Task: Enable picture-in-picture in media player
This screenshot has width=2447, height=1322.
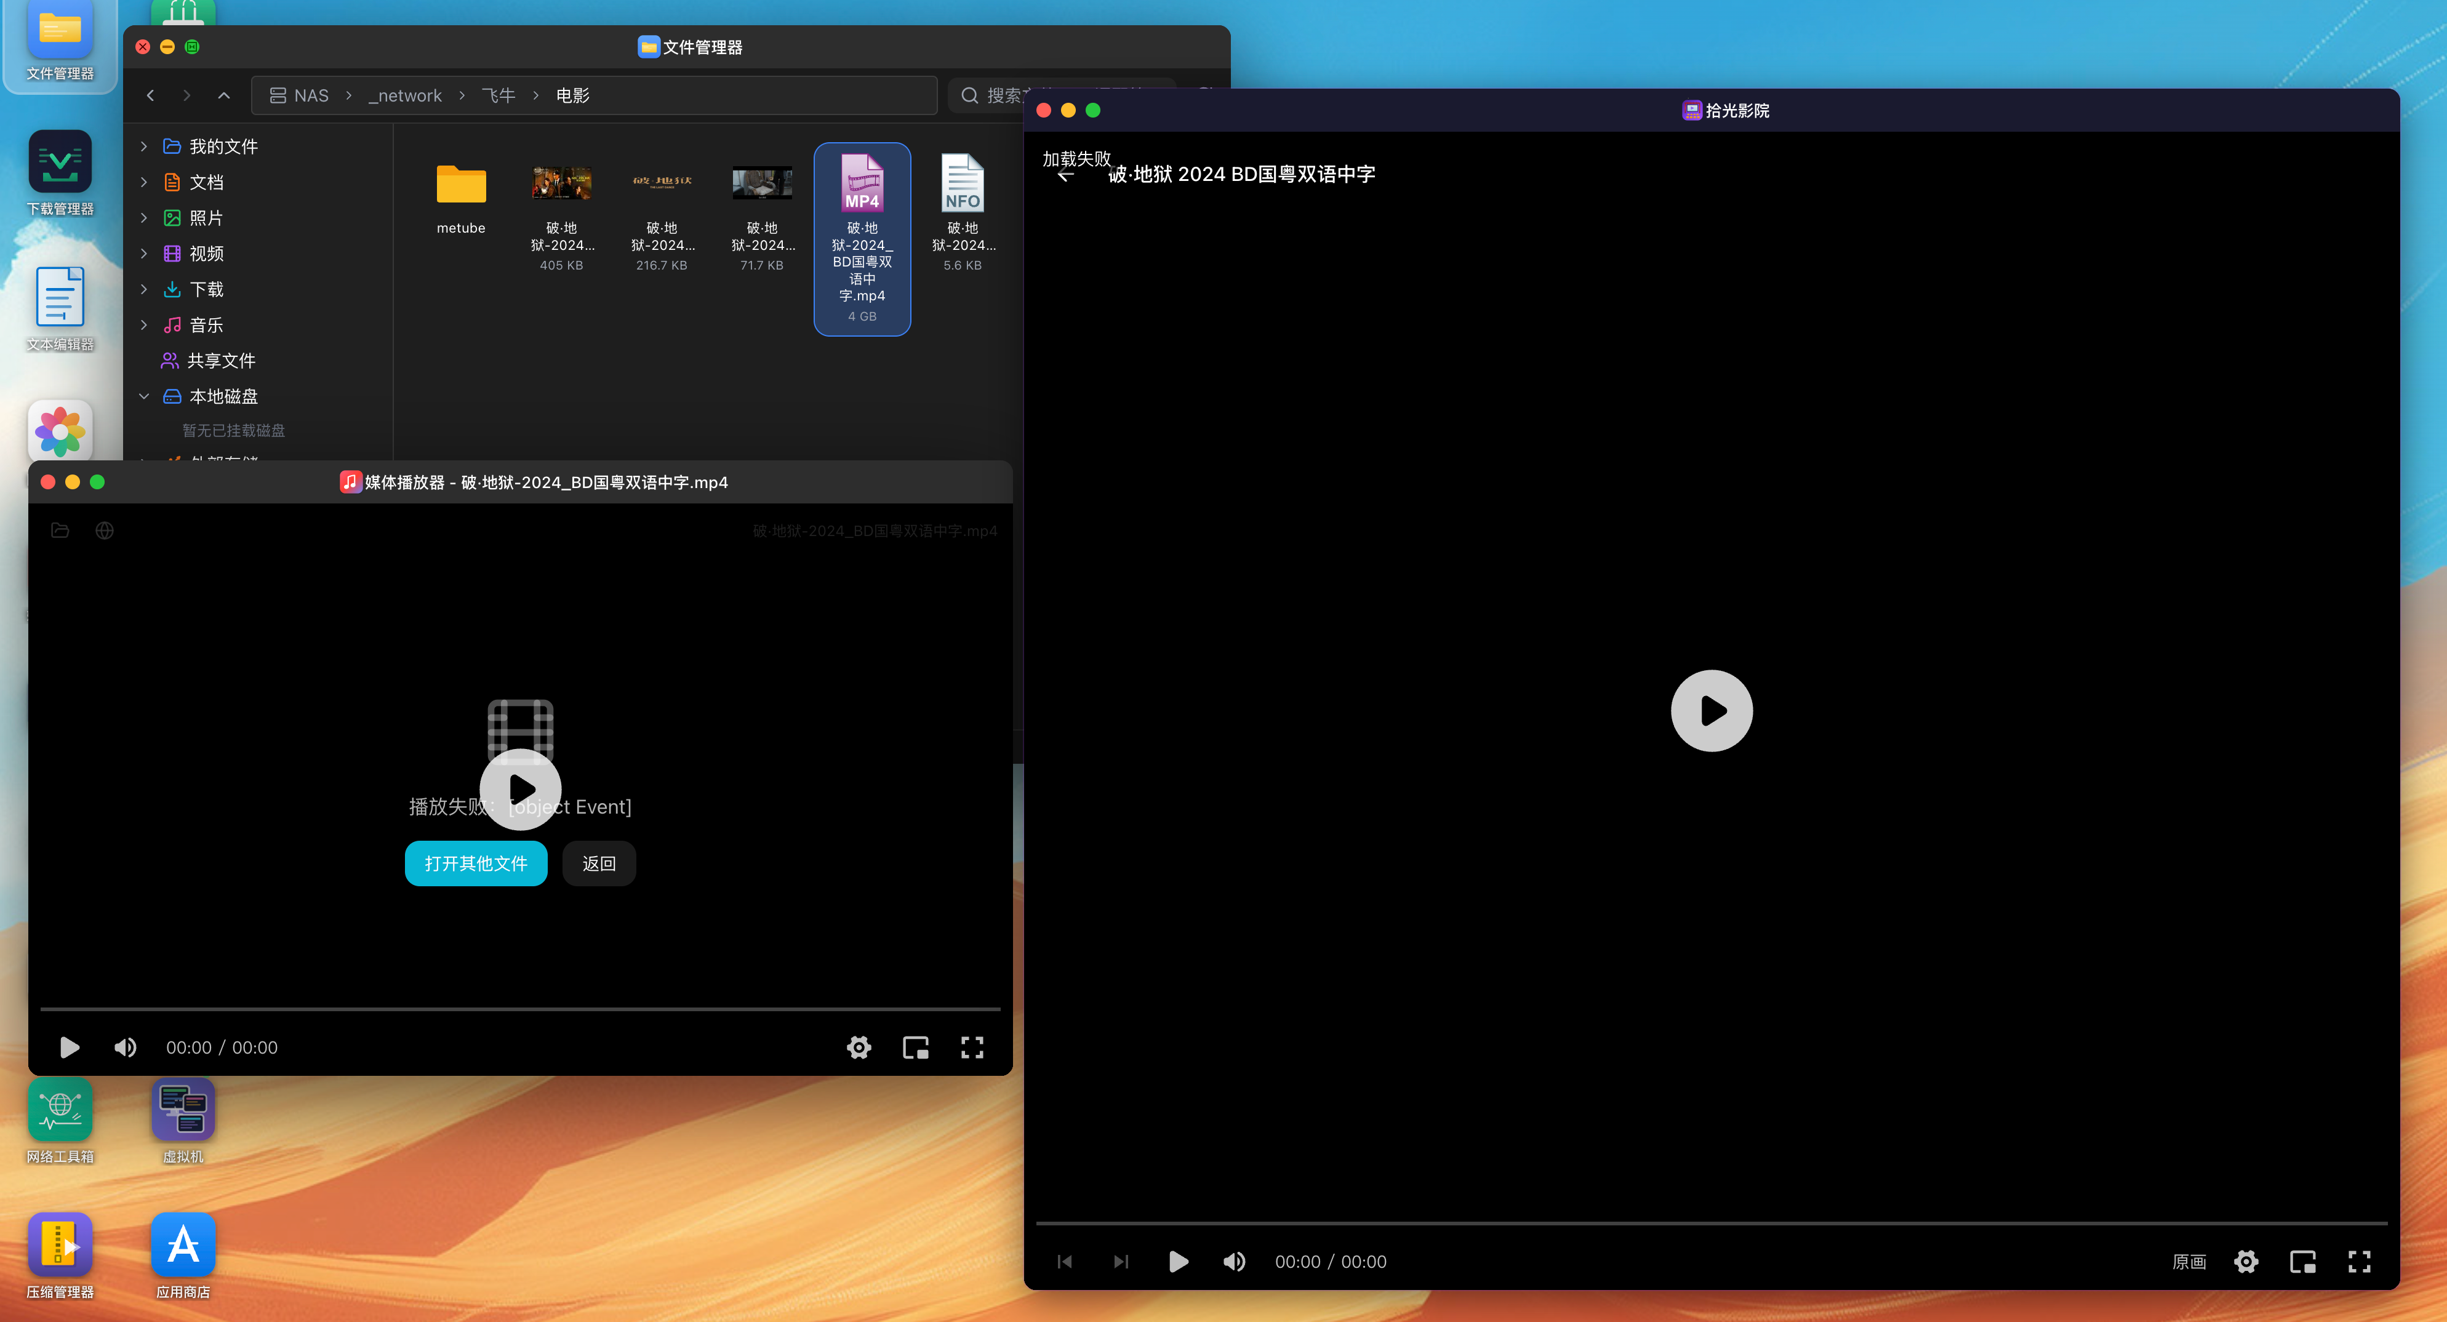Action: click(x=915, y=1048)
